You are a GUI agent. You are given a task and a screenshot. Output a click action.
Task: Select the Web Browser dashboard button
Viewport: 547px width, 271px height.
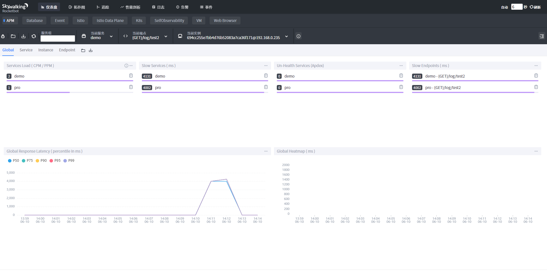pos(225,21)
